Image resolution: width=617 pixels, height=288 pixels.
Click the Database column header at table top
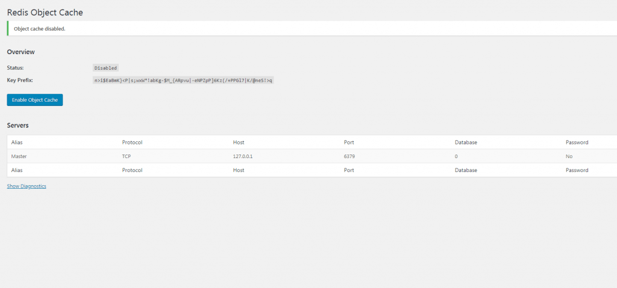[x=466, y=142]
